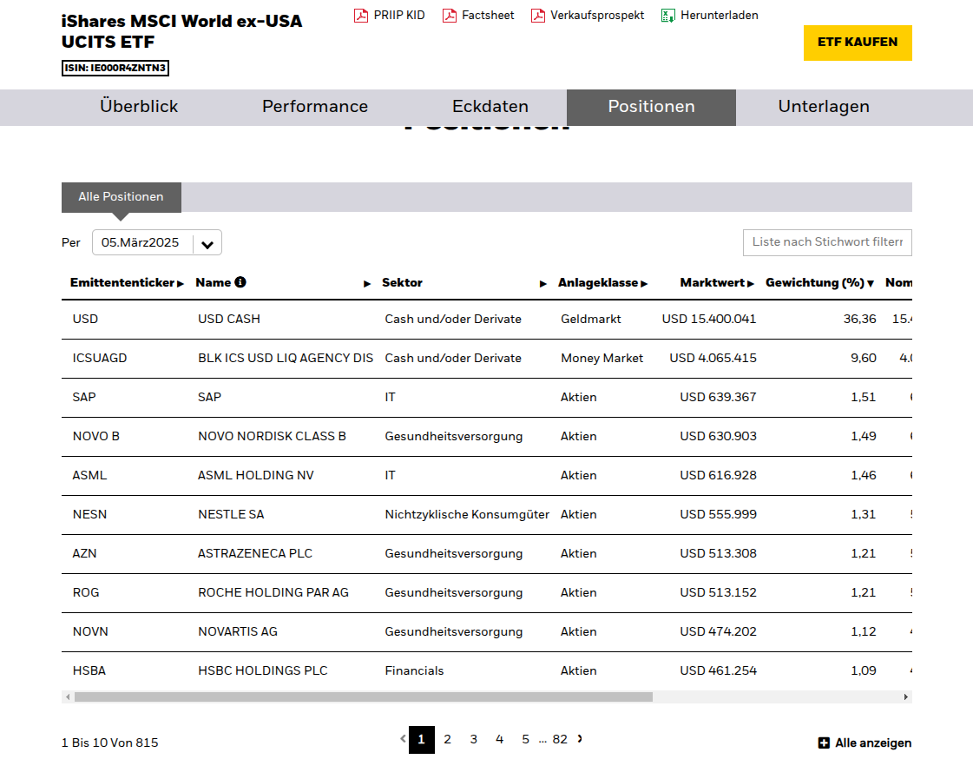Click the Financials sector cell
The image size is (973, 779).
pyautogui.click(x=414, y=671)
